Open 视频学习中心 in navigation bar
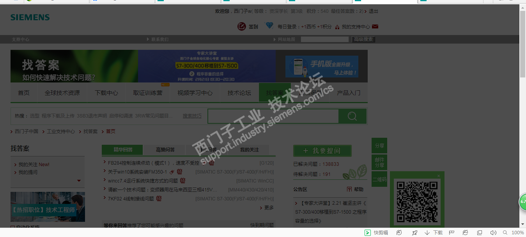Image resolution: width=526 pixels, height=237 pixels. (195, 93)
